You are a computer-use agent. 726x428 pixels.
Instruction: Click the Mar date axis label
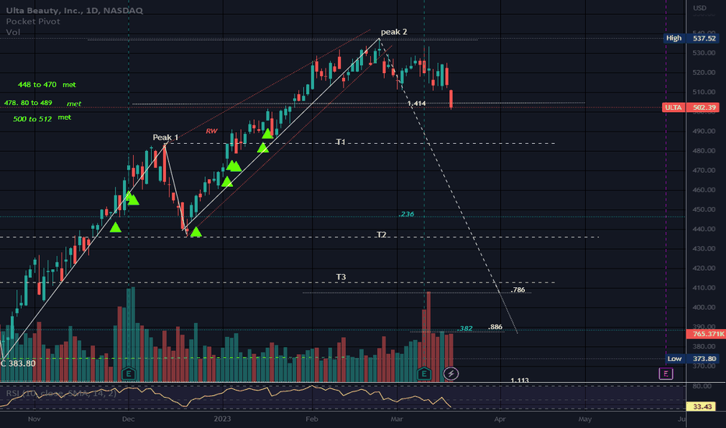pos(396,419)
